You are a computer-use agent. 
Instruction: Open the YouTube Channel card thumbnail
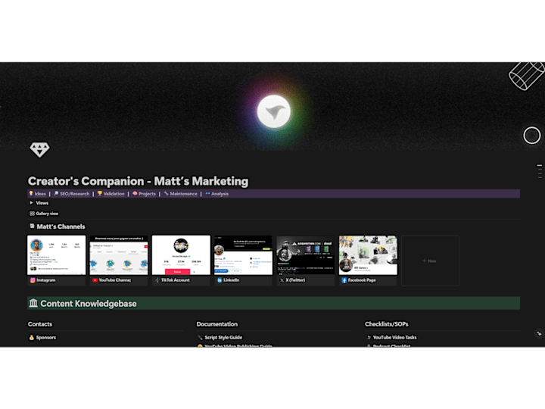tap(119, 255)
